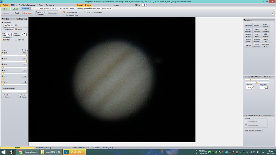Click the Save image button
The height and width of the screenshot is (155, 276).
click(x=27, y=13)
